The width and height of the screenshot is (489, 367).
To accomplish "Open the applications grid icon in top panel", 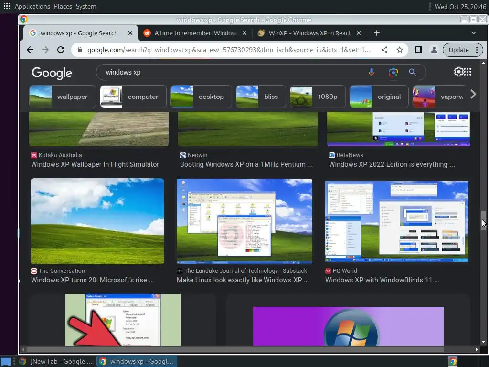I will pyautogui.click(x=7, y=6).
